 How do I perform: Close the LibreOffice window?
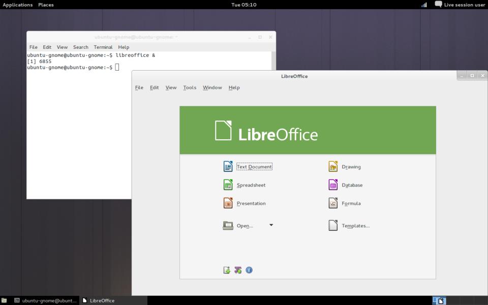pos(483,76)
